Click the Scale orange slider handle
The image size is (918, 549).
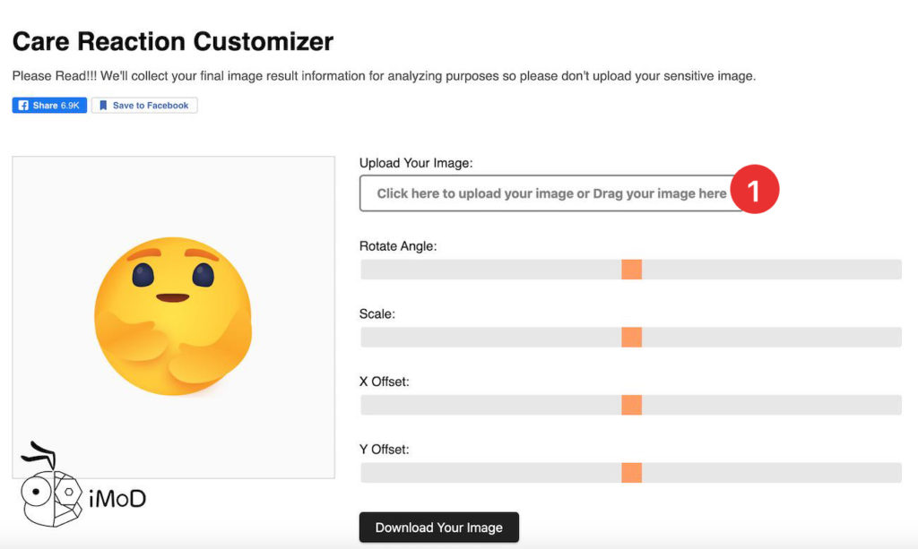pos(631,338)
